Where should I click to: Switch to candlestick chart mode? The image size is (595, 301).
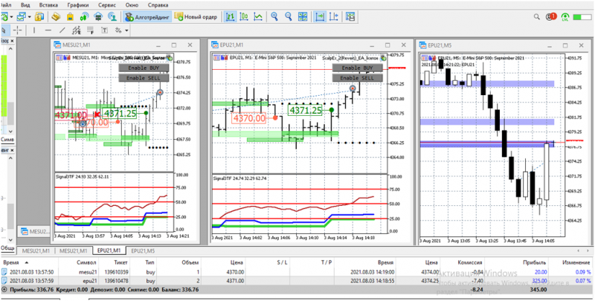244,16
